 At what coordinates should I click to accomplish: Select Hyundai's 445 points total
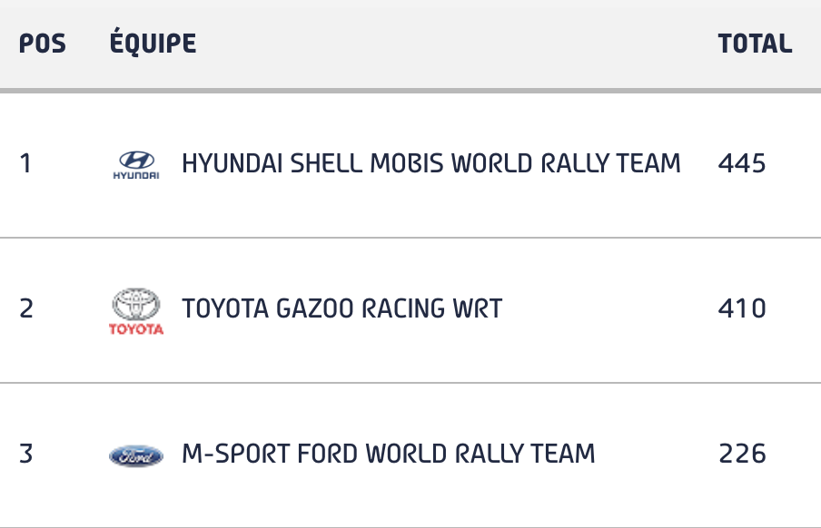(x=742, y=163)
